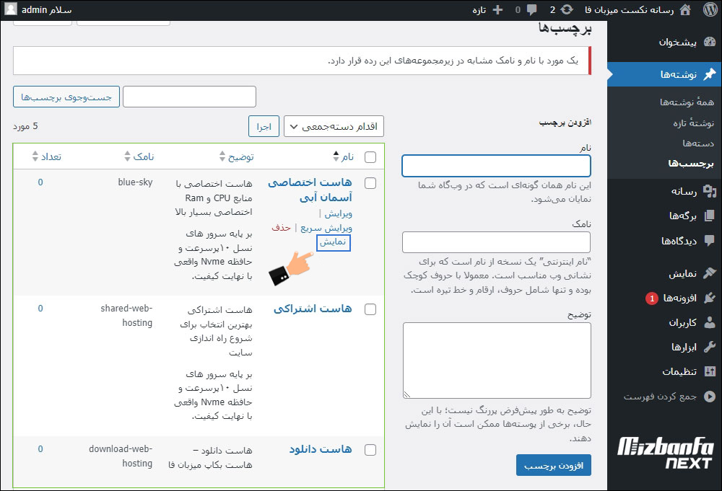Open نوشتهٔ تازه submenu item
This screenshot has height=491, width=722.
coord(693,123)
